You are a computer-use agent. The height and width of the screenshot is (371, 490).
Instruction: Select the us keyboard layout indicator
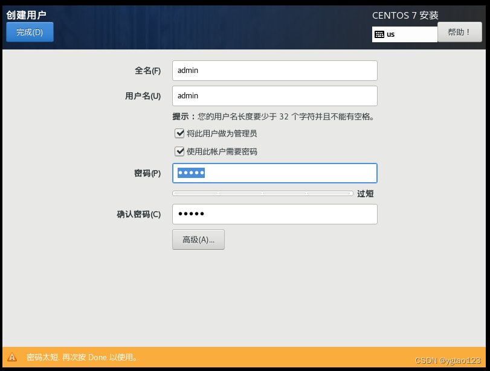(404, 34)
